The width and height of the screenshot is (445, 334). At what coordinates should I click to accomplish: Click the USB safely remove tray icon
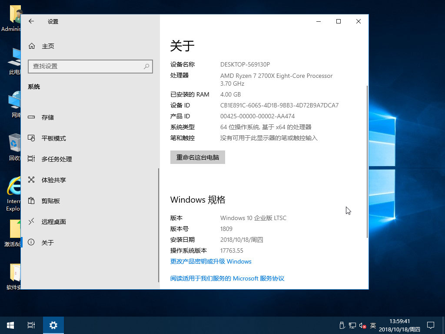click(342, 325)
